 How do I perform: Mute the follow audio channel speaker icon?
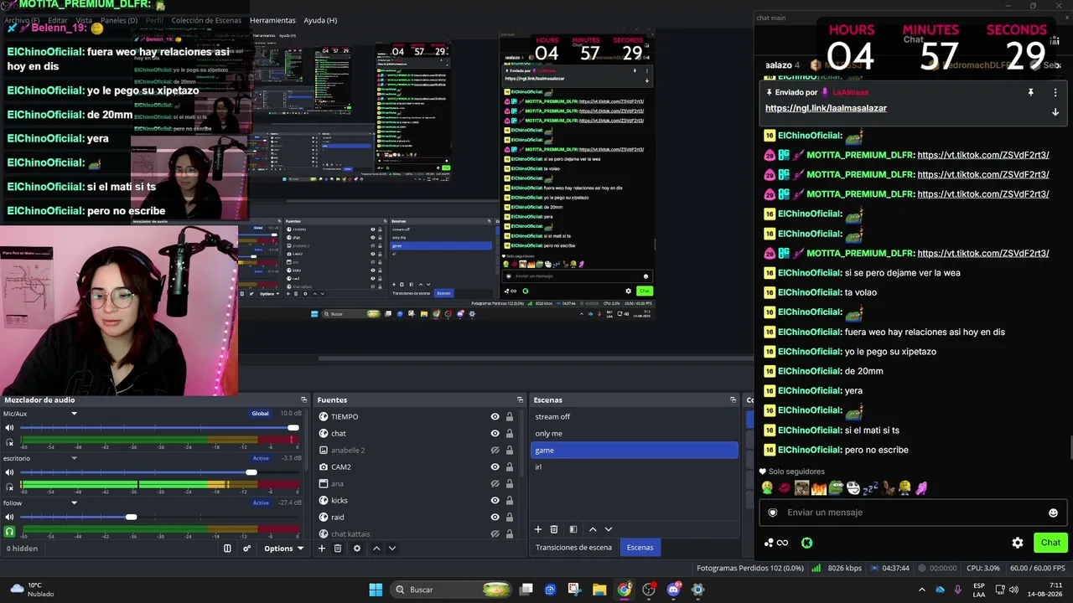point(10,518)
